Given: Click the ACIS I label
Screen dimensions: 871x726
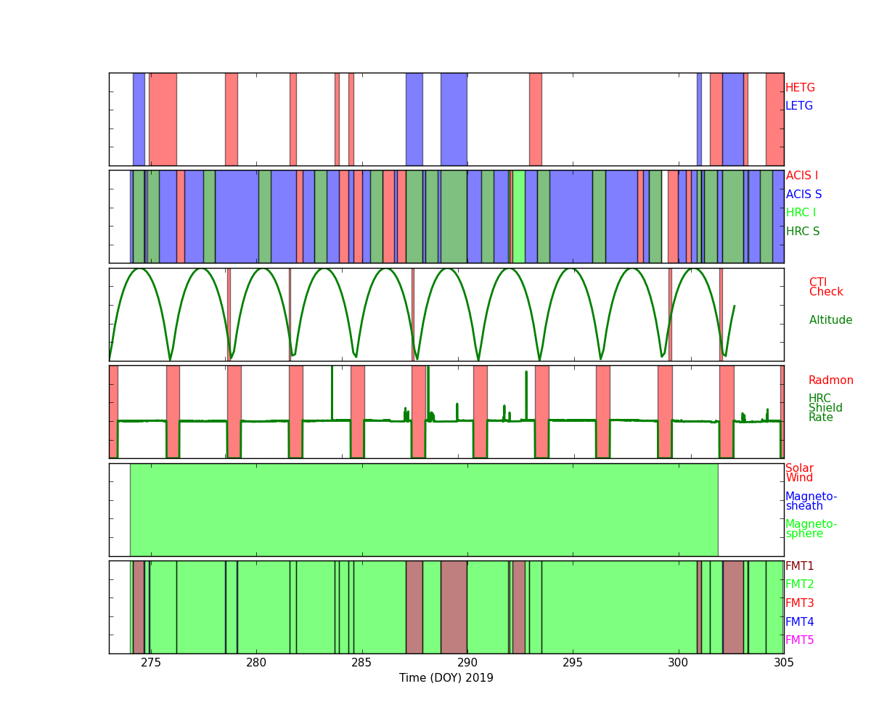Looking at the screenshot, I should 801,176.
